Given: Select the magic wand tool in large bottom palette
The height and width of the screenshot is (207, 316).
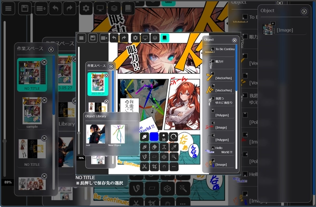Looking at the screenshot, I should 183,189.
